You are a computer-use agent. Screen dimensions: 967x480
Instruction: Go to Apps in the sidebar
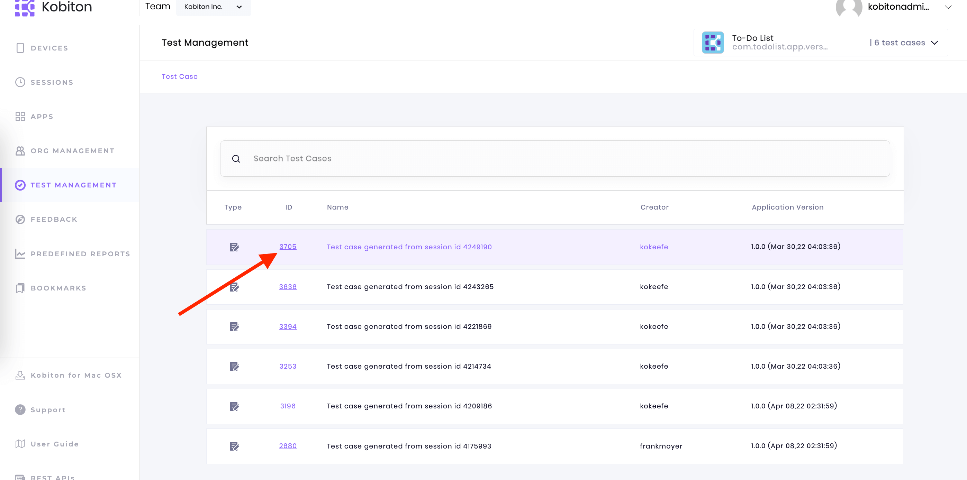42,117
